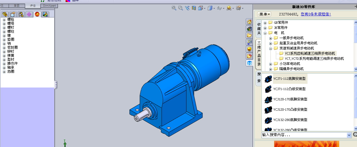Click the Edit Appearance sphere icon
357x147 pixels.
229,8
